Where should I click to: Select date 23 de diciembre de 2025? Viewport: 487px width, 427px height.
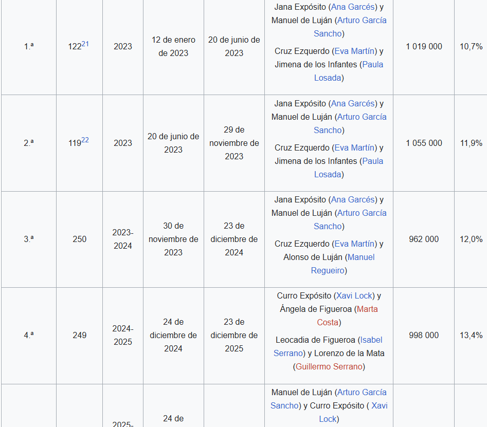point(234,336)
